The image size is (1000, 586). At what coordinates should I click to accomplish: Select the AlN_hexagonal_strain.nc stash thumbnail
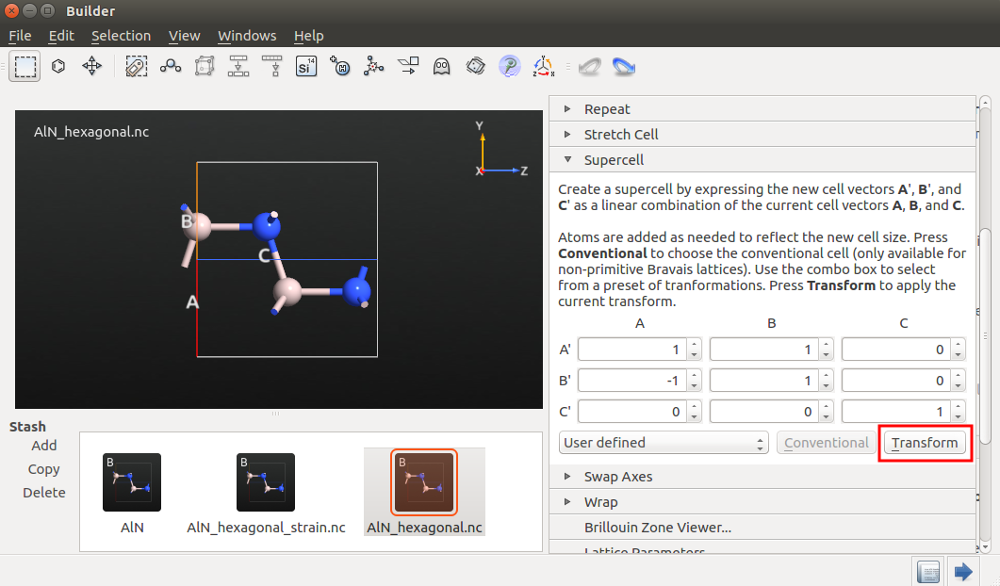266,482
